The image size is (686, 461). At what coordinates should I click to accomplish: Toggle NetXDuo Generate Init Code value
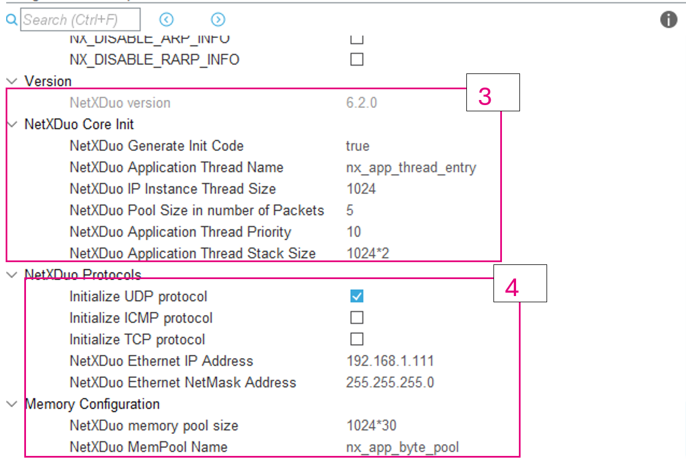coord(356,145)
